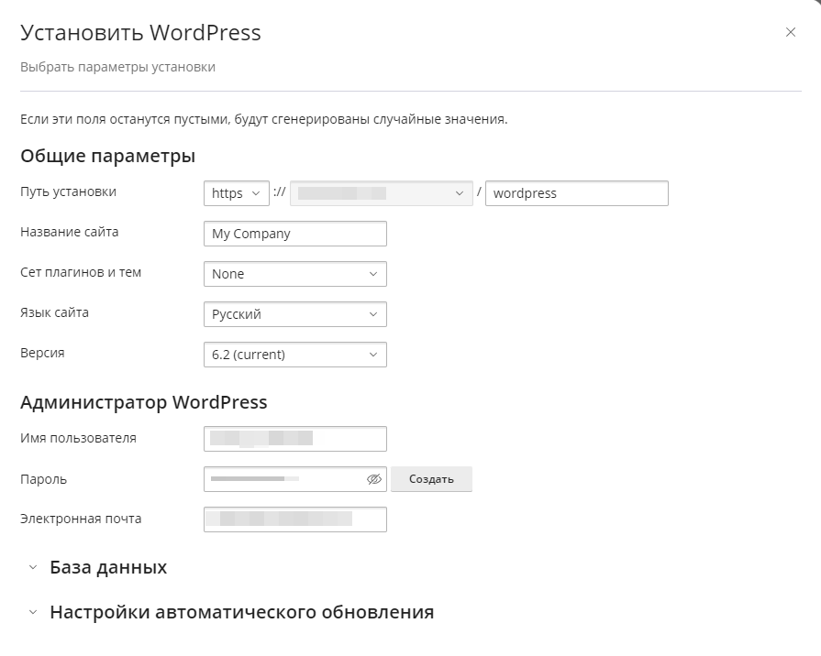Click the Электронная почта label
This screenshot has width=821, height=656.
pyautogui.click(x=81, y=519)
